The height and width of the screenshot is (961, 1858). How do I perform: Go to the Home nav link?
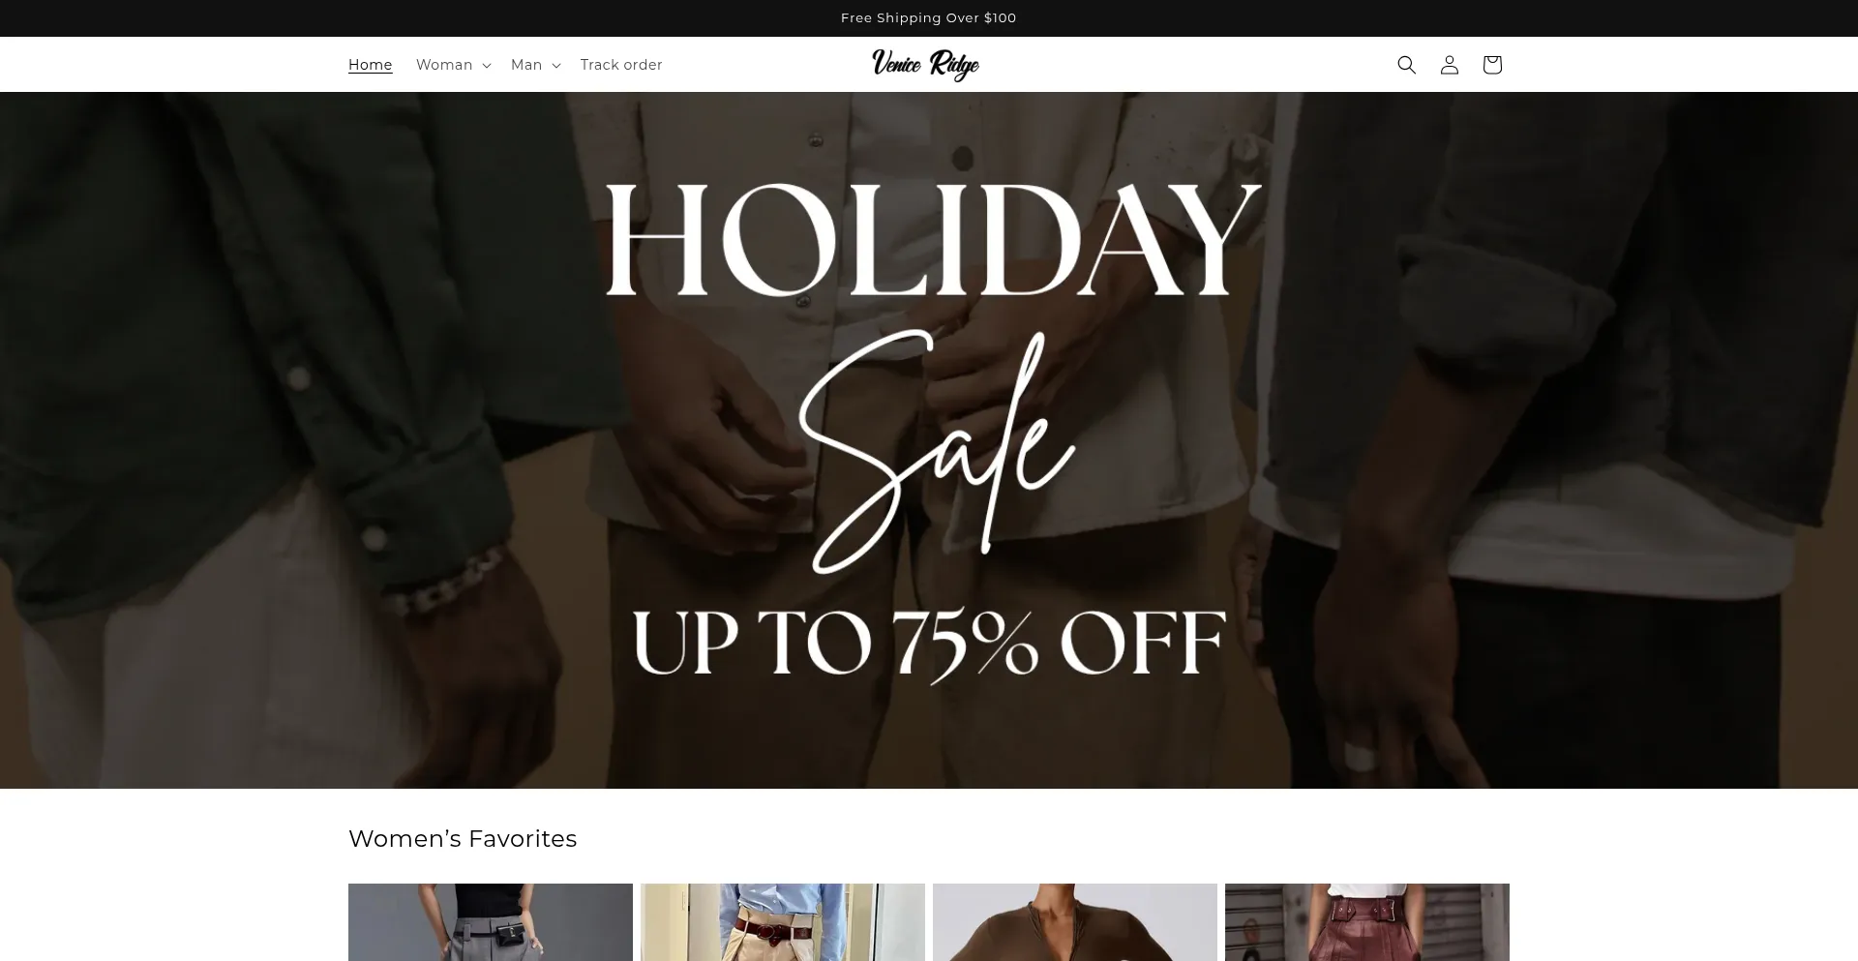tap(370, 65)
